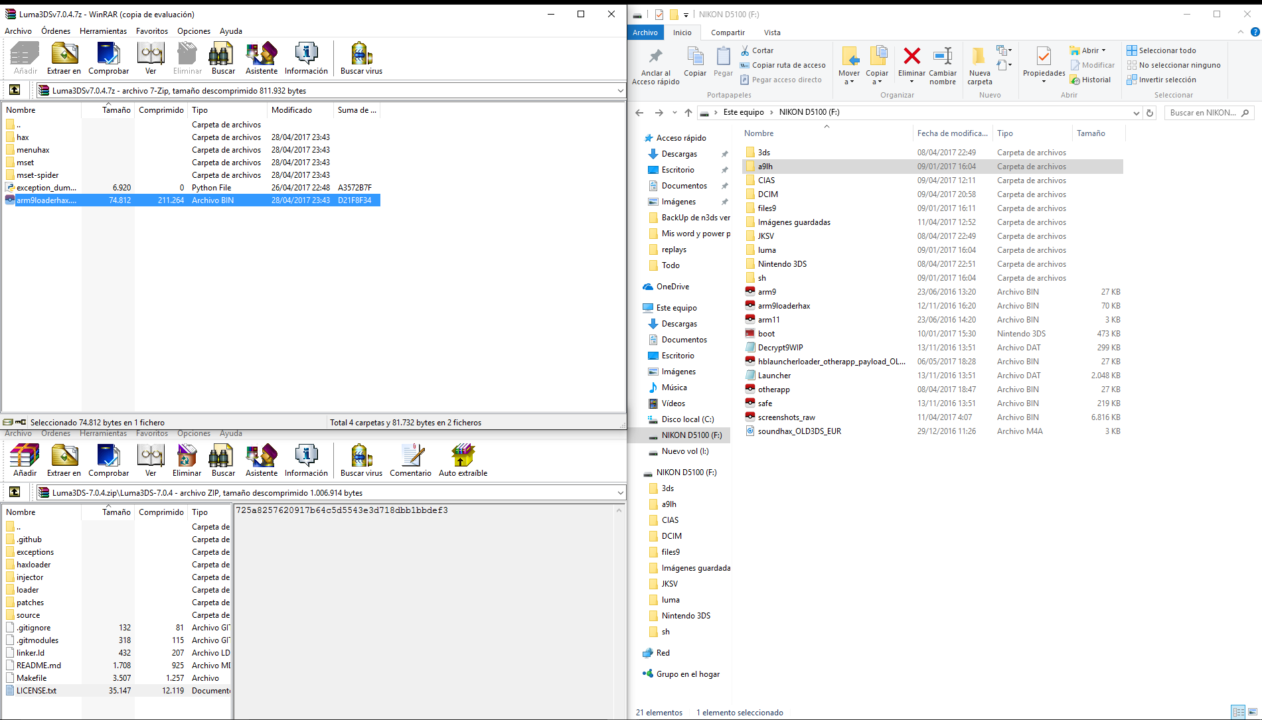
Task: Click 'No seleccionar ninguno' in ribbon
Action: coord(1174,65)
